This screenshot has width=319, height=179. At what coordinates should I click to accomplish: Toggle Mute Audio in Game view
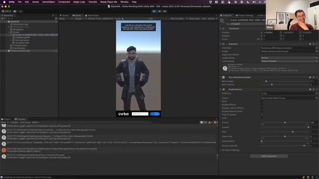(x=194, y=18)
